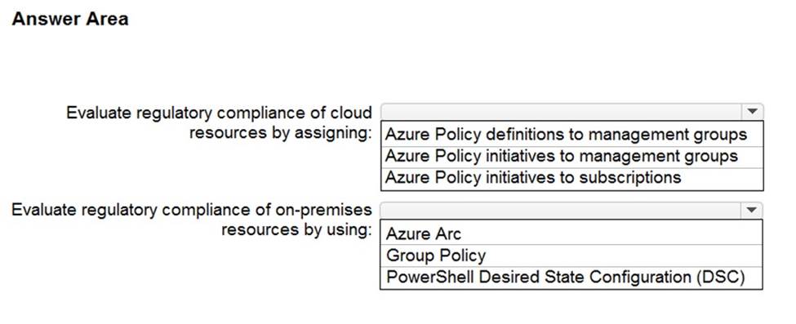Select Azure Policy definitions to management groups

pyautogui.click(x=571, y=135)
